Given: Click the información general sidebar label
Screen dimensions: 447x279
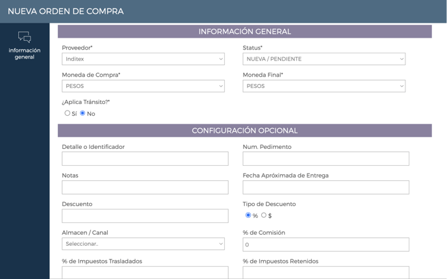Looking at the screenshot, I should pos(25,53).
